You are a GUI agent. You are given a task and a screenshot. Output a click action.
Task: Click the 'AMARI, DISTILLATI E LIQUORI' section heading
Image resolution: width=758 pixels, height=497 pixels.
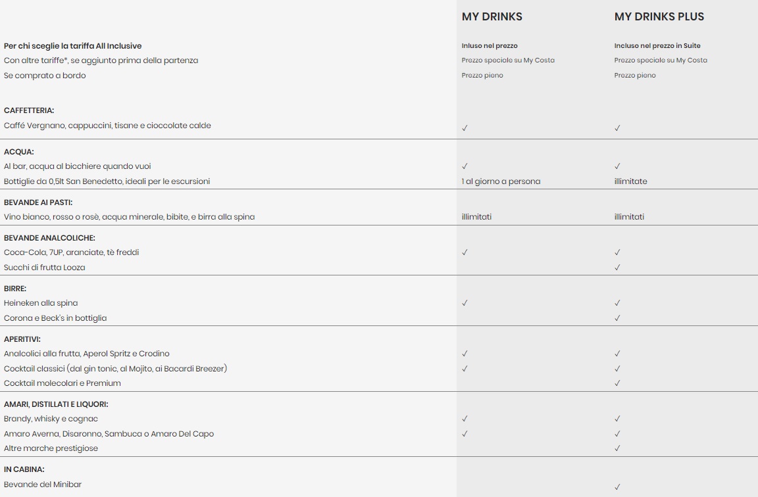[x=56, y=404]
